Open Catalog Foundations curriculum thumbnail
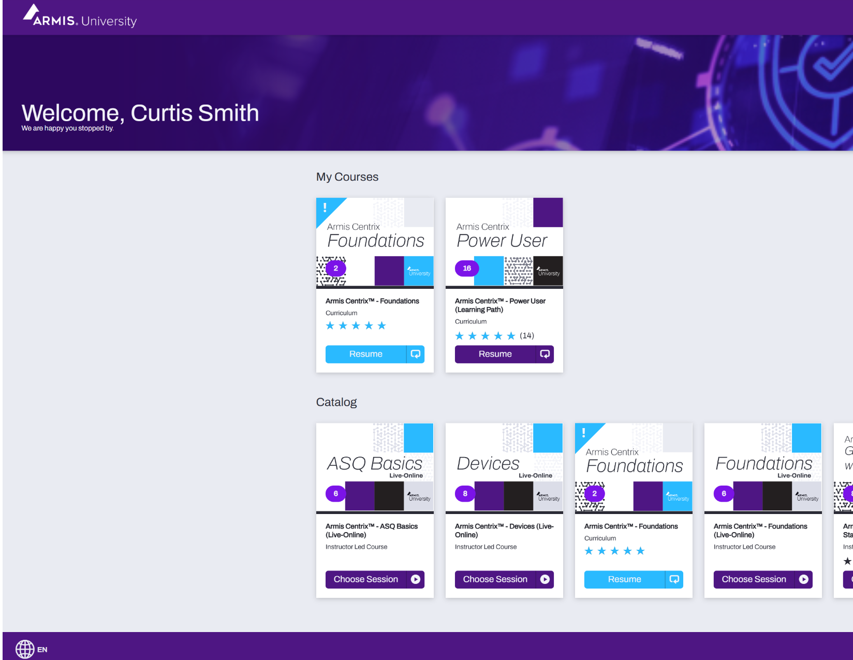 click(x=634, y=468)
